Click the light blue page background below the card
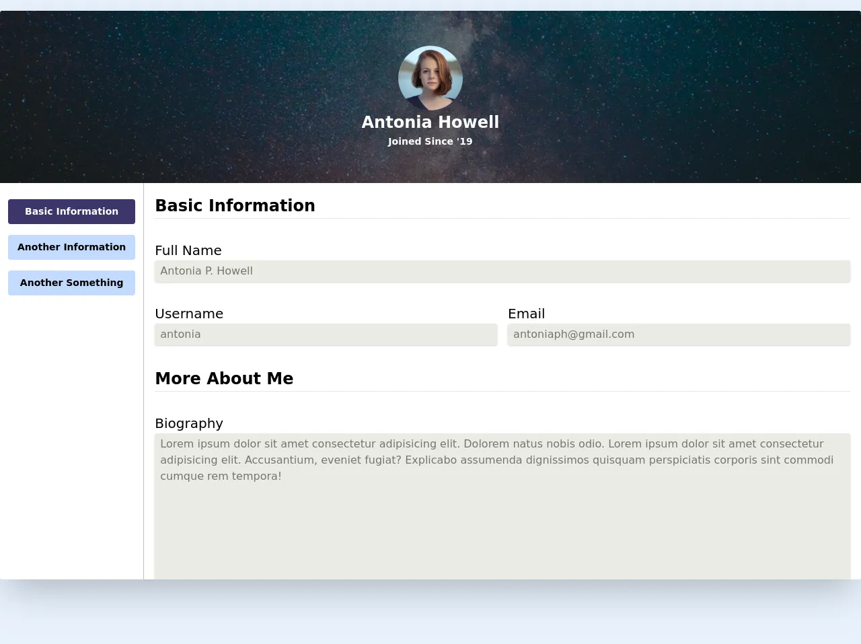 tap(430, 619)
